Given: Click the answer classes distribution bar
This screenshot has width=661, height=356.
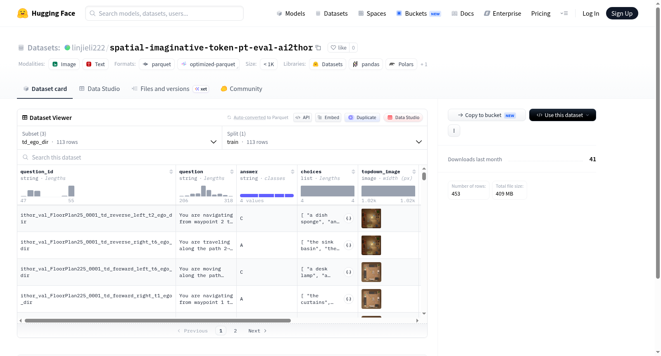Looking at the screenshot, I should pos(267,195).
